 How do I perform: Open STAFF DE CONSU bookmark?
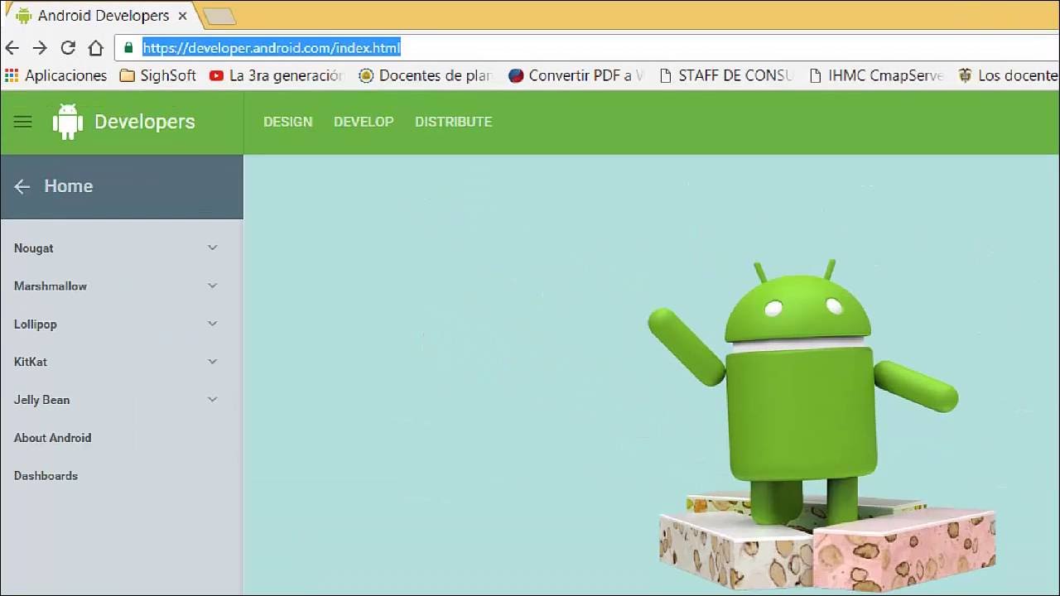click(x=726, y=75)
